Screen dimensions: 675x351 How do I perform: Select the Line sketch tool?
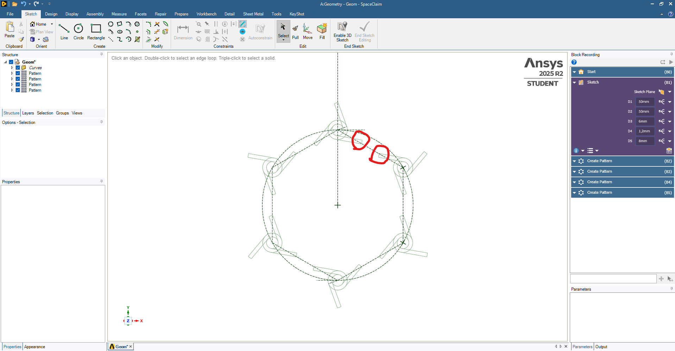coord(64,32)
